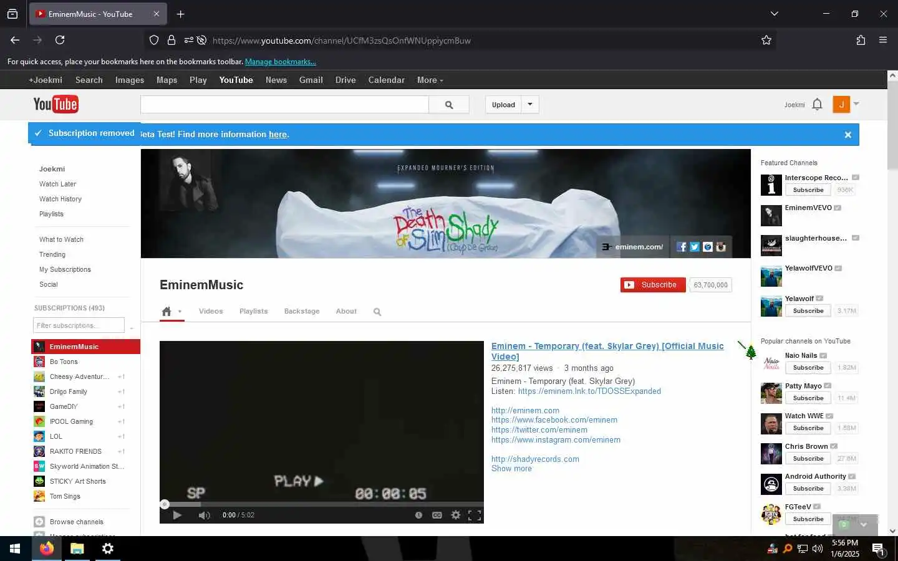Image resolution: width=898 pixels, height=561 pixels.
Task: Click the Watch Later clock icon on player
Action: pos(418,515)
